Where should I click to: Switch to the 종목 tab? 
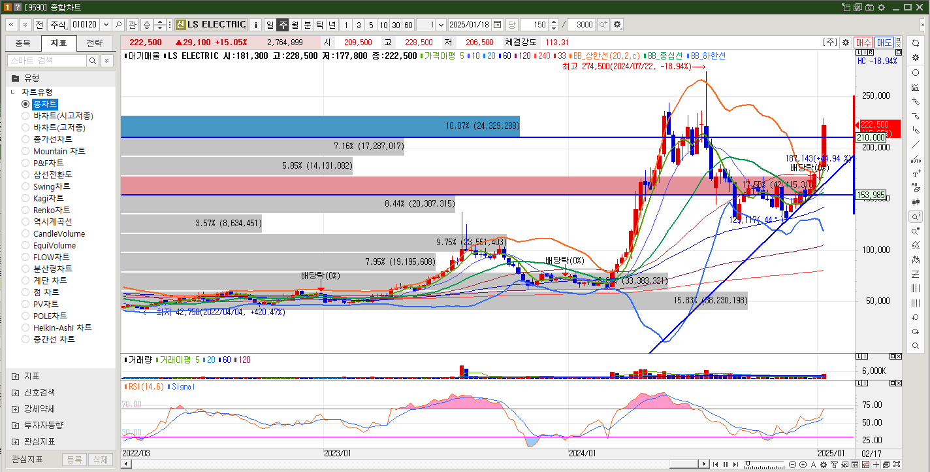[x=23, y=43]
